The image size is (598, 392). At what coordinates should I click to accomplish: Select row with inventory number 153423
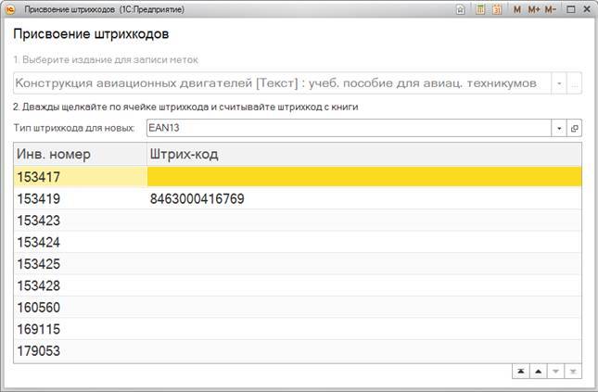coord(81,221)
